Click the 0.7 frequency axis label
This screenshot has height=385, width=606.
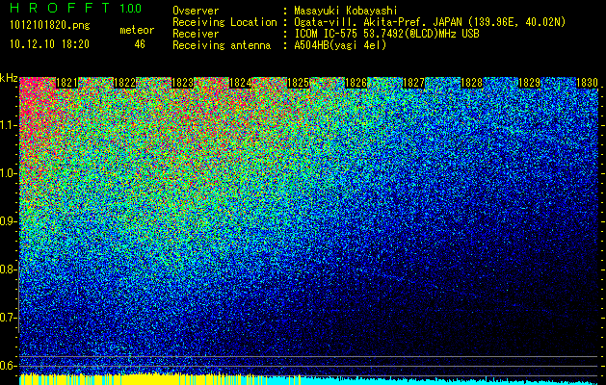click(9, 318)
